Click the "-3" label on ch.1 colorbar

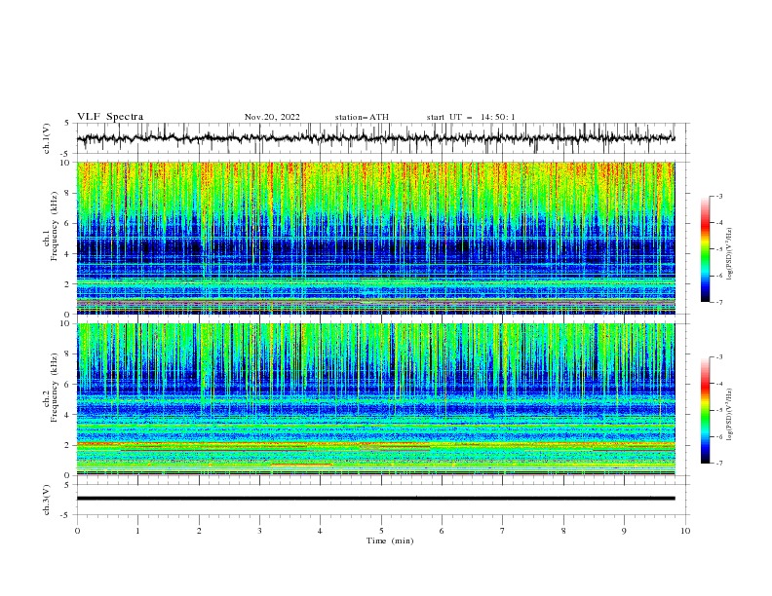coord(718,196)
